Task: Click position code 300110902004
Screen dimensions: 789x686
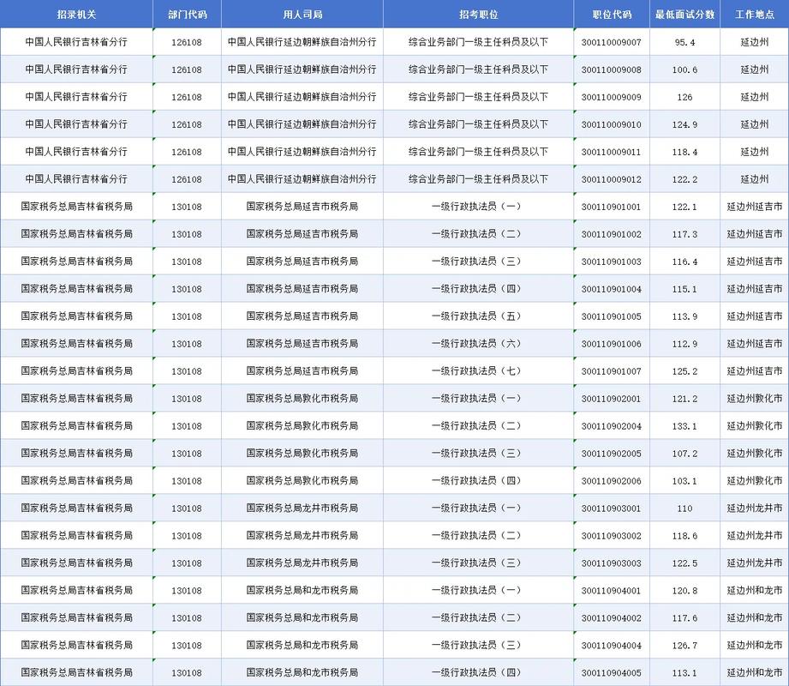Action: point(611,426)
